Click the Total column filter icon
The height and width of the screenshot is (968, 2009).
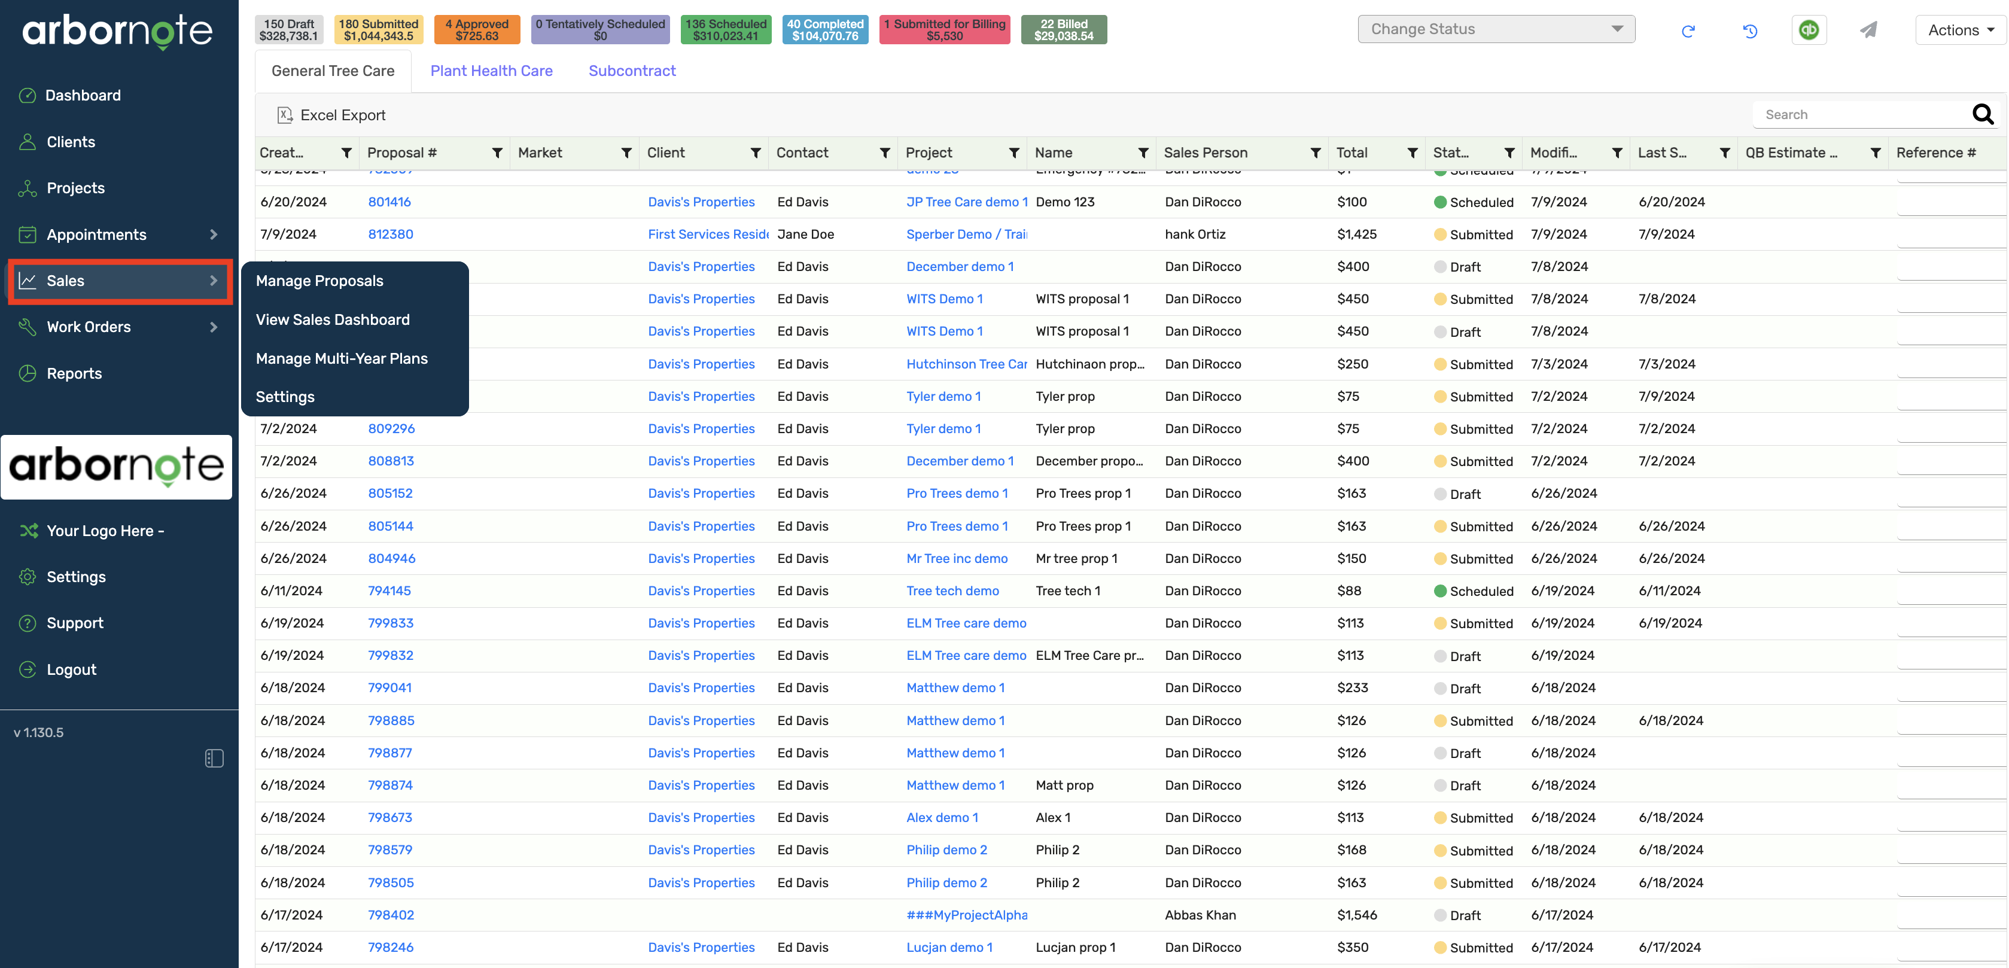pyautogui.click(x=1411, y=153)
